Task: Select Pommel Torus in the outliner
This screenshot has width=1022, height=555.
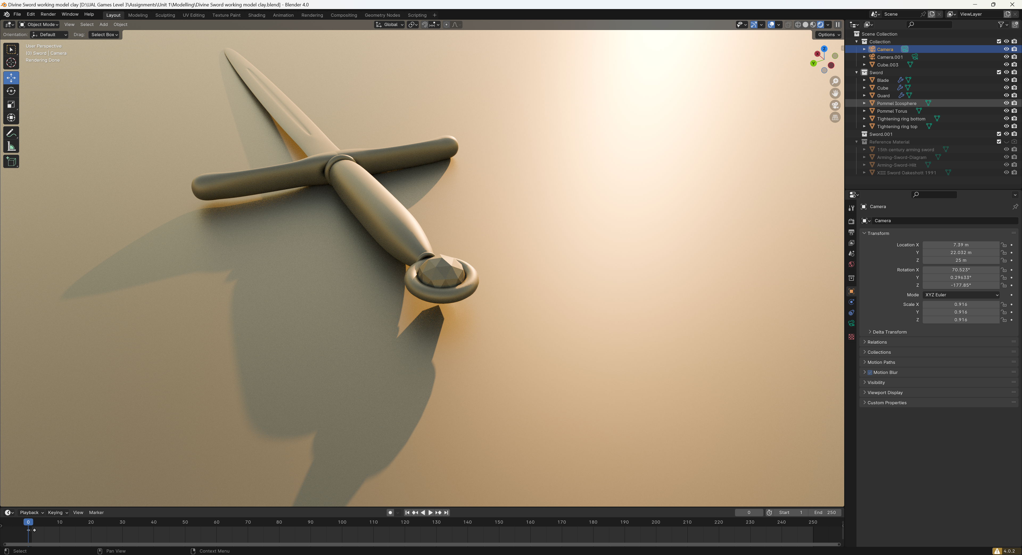Action: tap(892, 111)
